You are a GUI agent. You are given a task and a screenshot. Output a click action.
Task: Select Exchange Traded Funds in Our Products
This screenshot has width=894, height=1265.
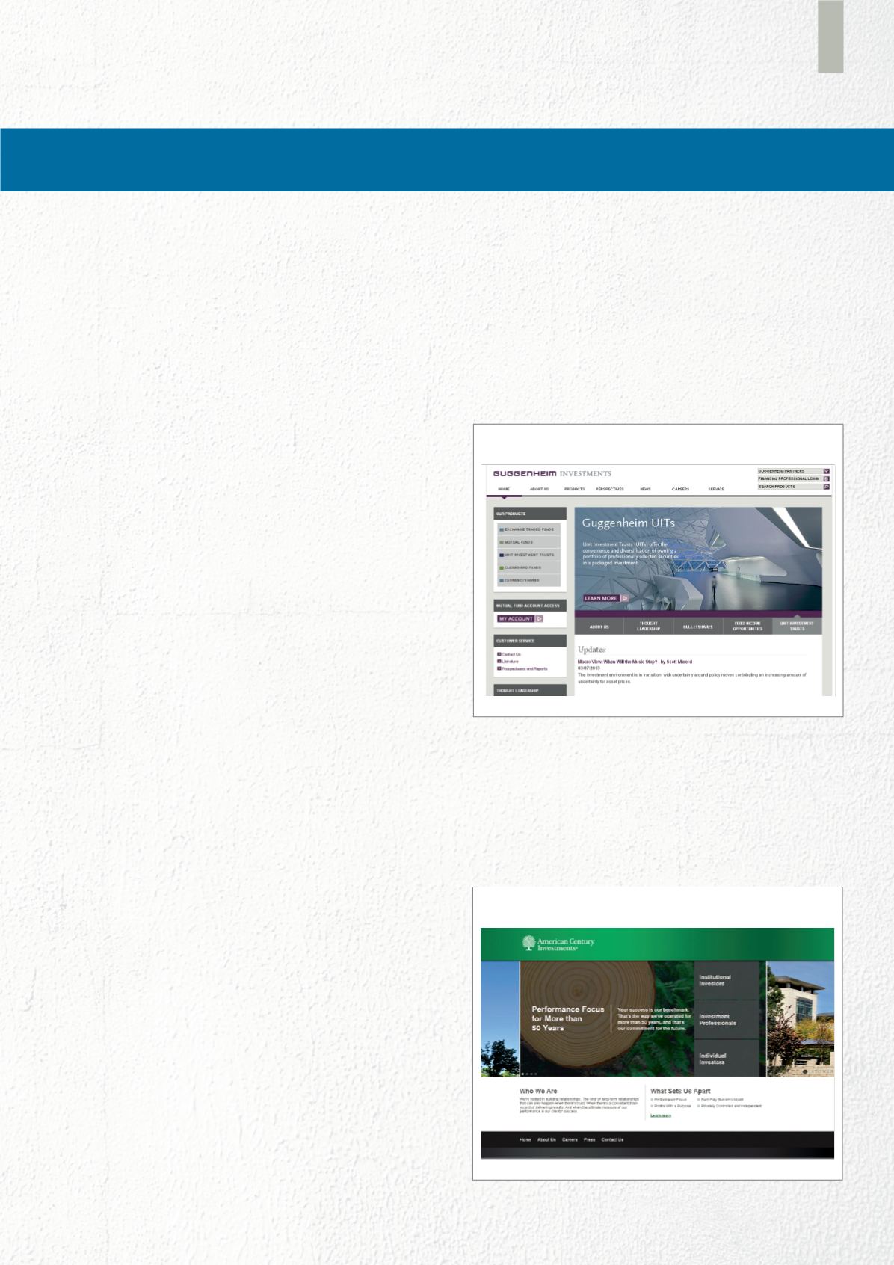[x=528, y=529]
